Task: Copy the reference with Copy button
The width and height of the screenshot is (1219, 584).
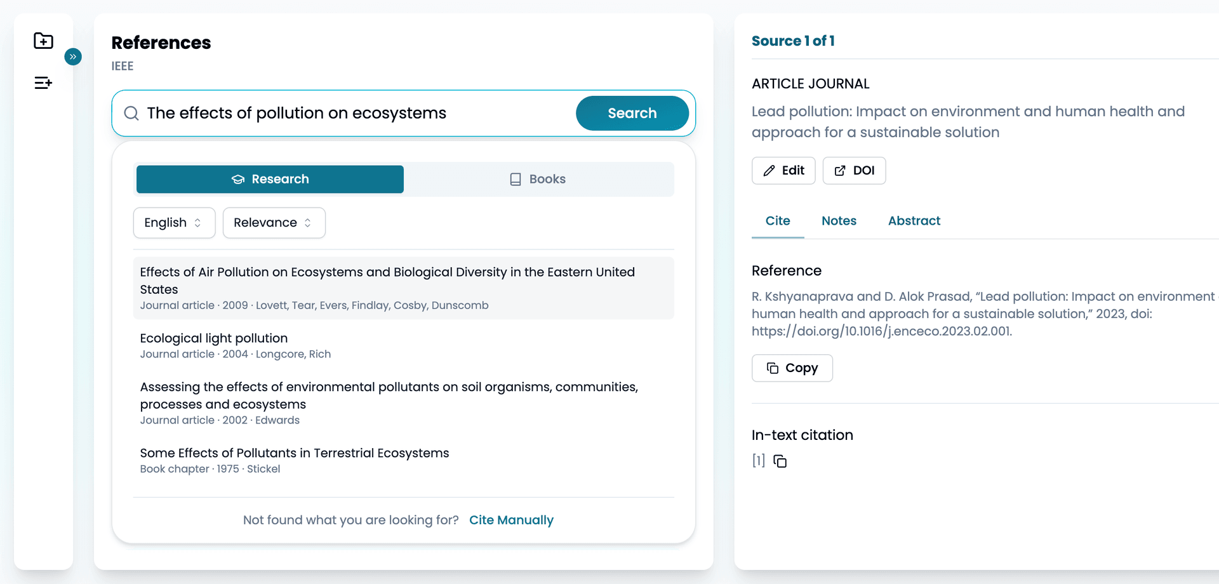Action: point(792,368)
